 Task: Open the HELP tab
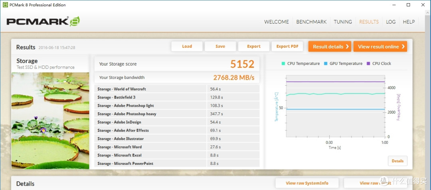pyautogui.click(x=409, y=22)
